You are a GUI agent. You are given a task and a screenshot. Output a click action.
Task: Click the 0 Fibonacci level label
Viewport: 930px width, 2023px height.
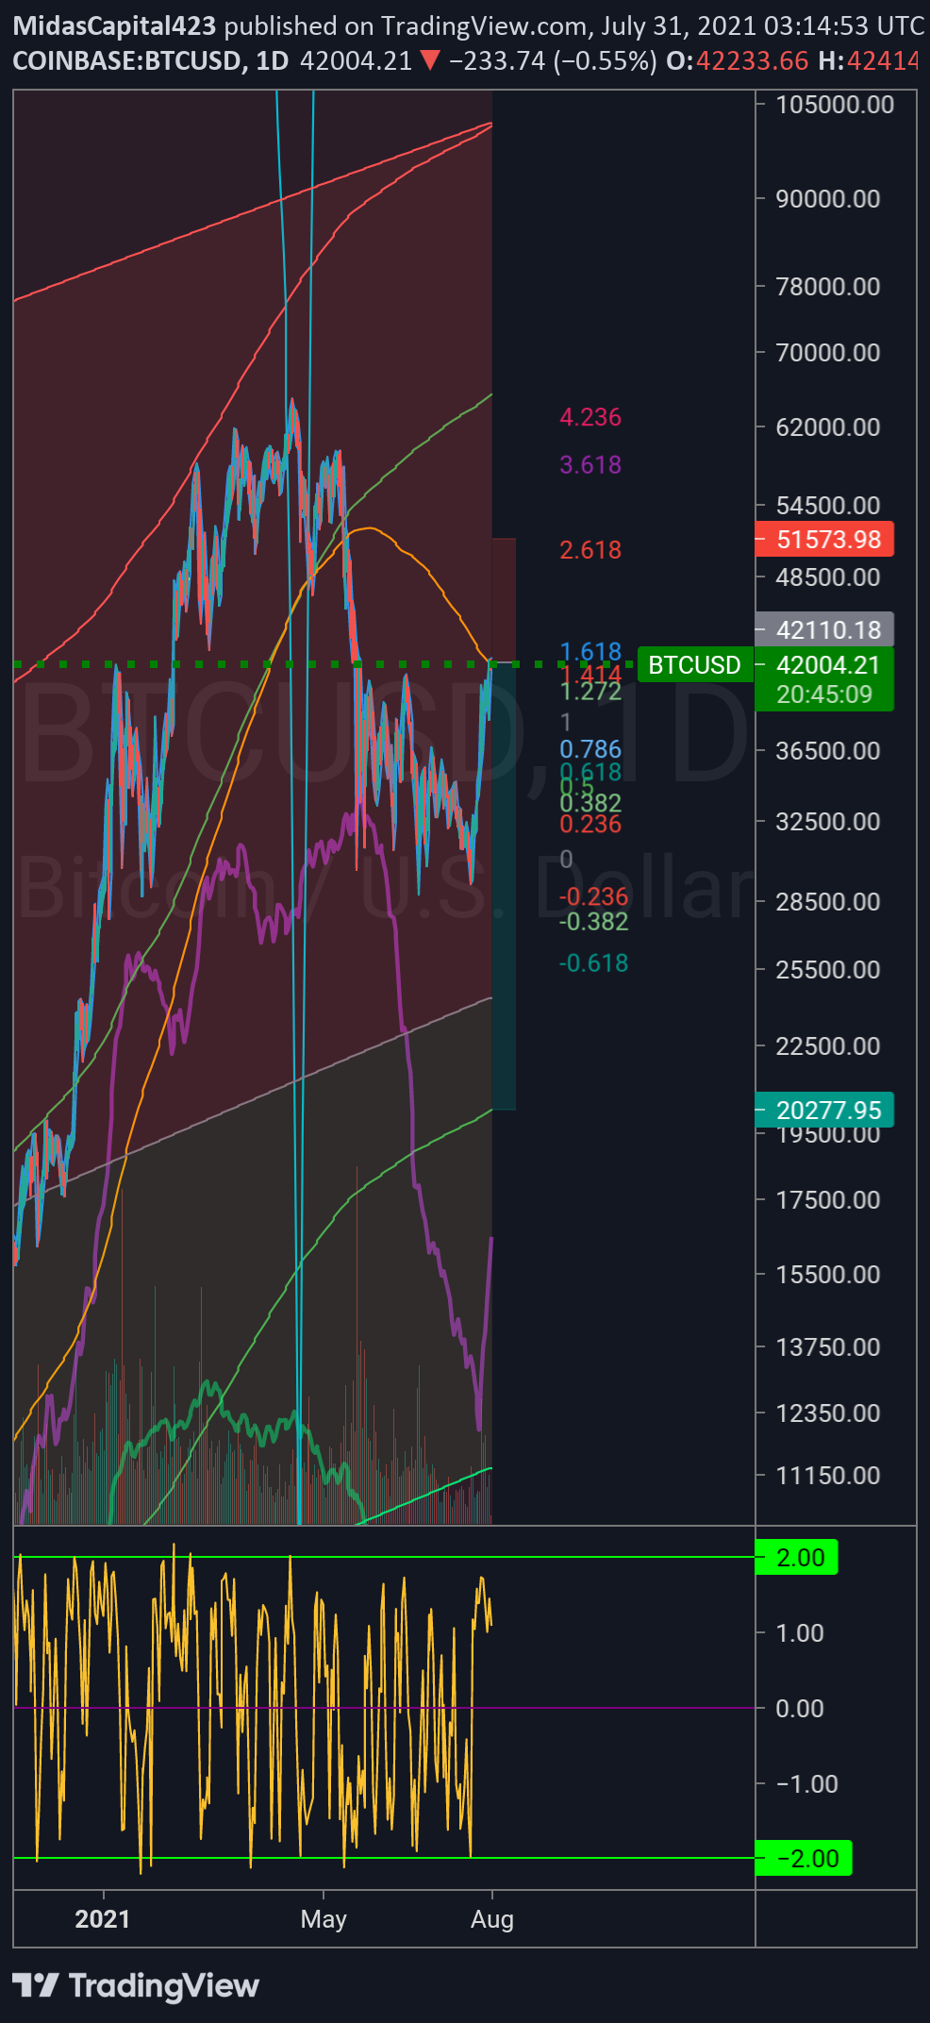point(566,860)
